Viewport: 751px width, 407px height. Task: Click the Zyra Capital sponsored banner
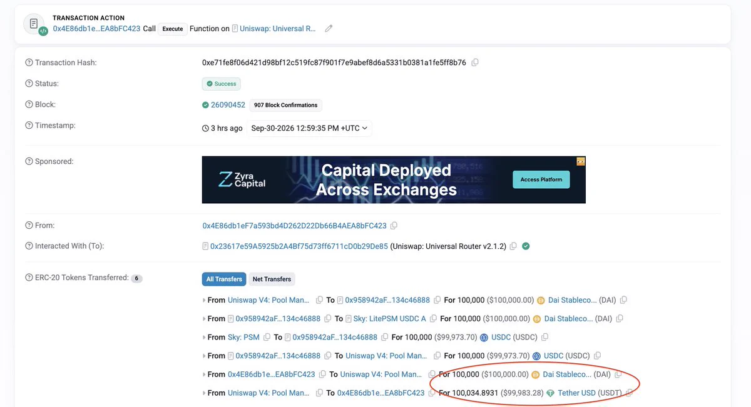coord(394,179)
